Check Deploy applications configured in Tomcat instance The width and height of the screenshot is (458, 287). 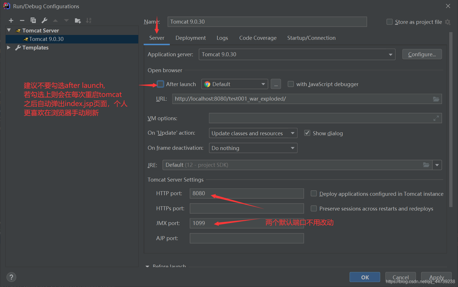[314, 194]
